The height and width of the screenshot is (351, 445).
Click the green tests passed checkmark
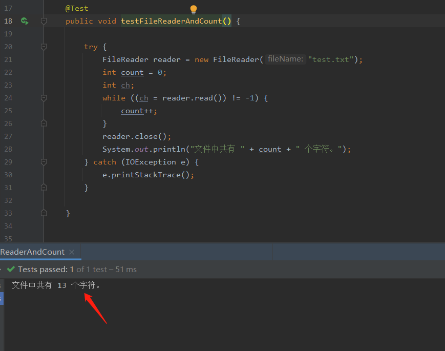point(11,269)
